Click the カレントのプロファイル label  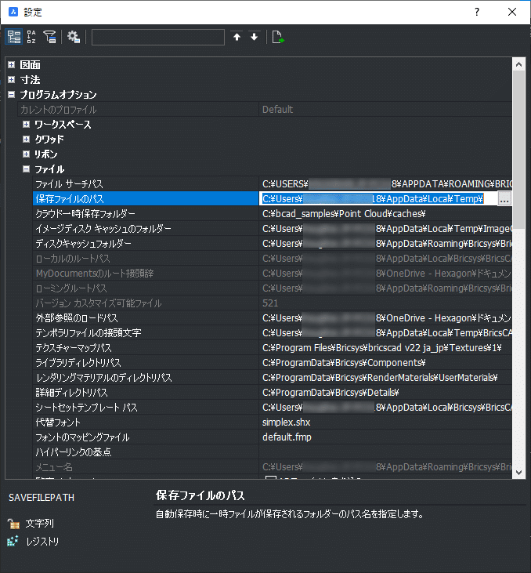(x=59, y=110)
